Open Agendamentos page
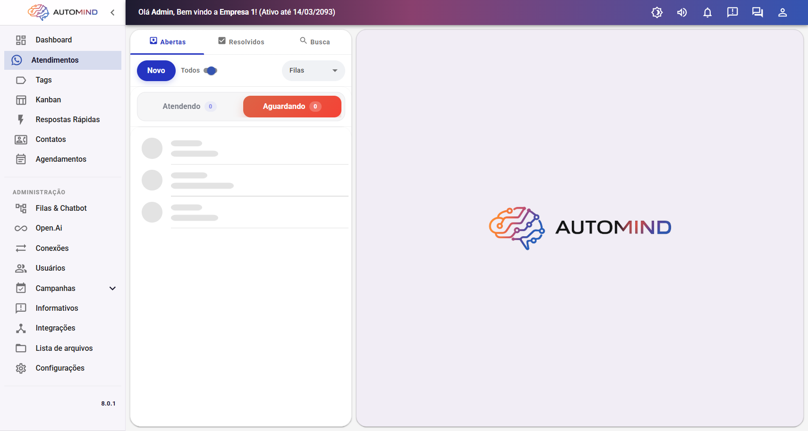 pos(63,159)
